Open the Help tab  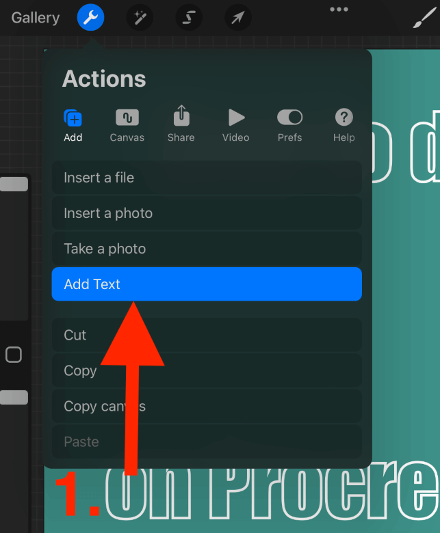pyautogui.click(x=344, y=125)
